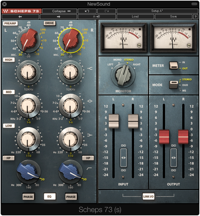The image size is (200, 216).
Task: Click the high-pass filter curve icon
Action: point(89,168)
